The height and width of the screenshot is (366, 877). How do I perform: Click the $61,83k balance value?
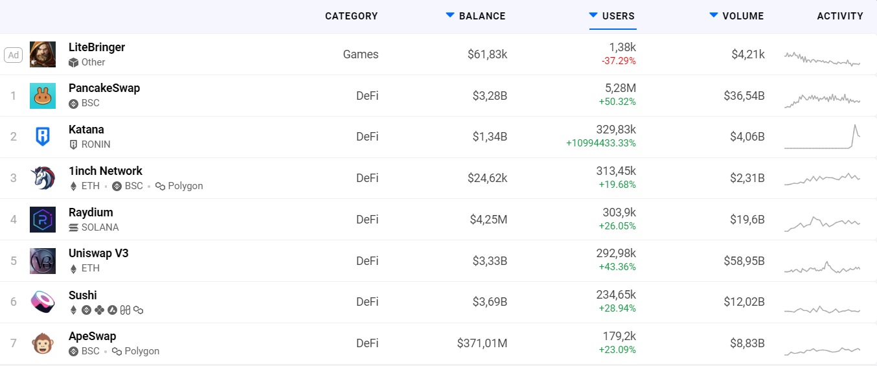point(487,54)
